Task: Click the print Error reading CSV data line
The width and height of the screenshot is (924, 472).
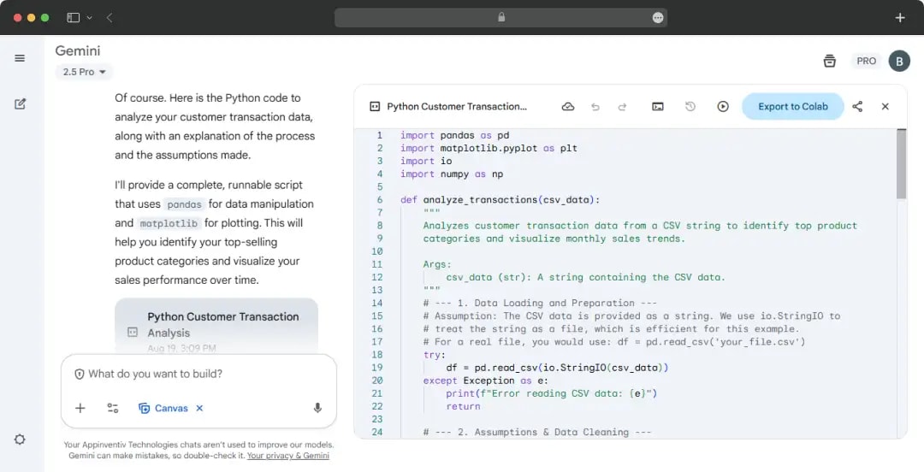Action: coord(551,393)
